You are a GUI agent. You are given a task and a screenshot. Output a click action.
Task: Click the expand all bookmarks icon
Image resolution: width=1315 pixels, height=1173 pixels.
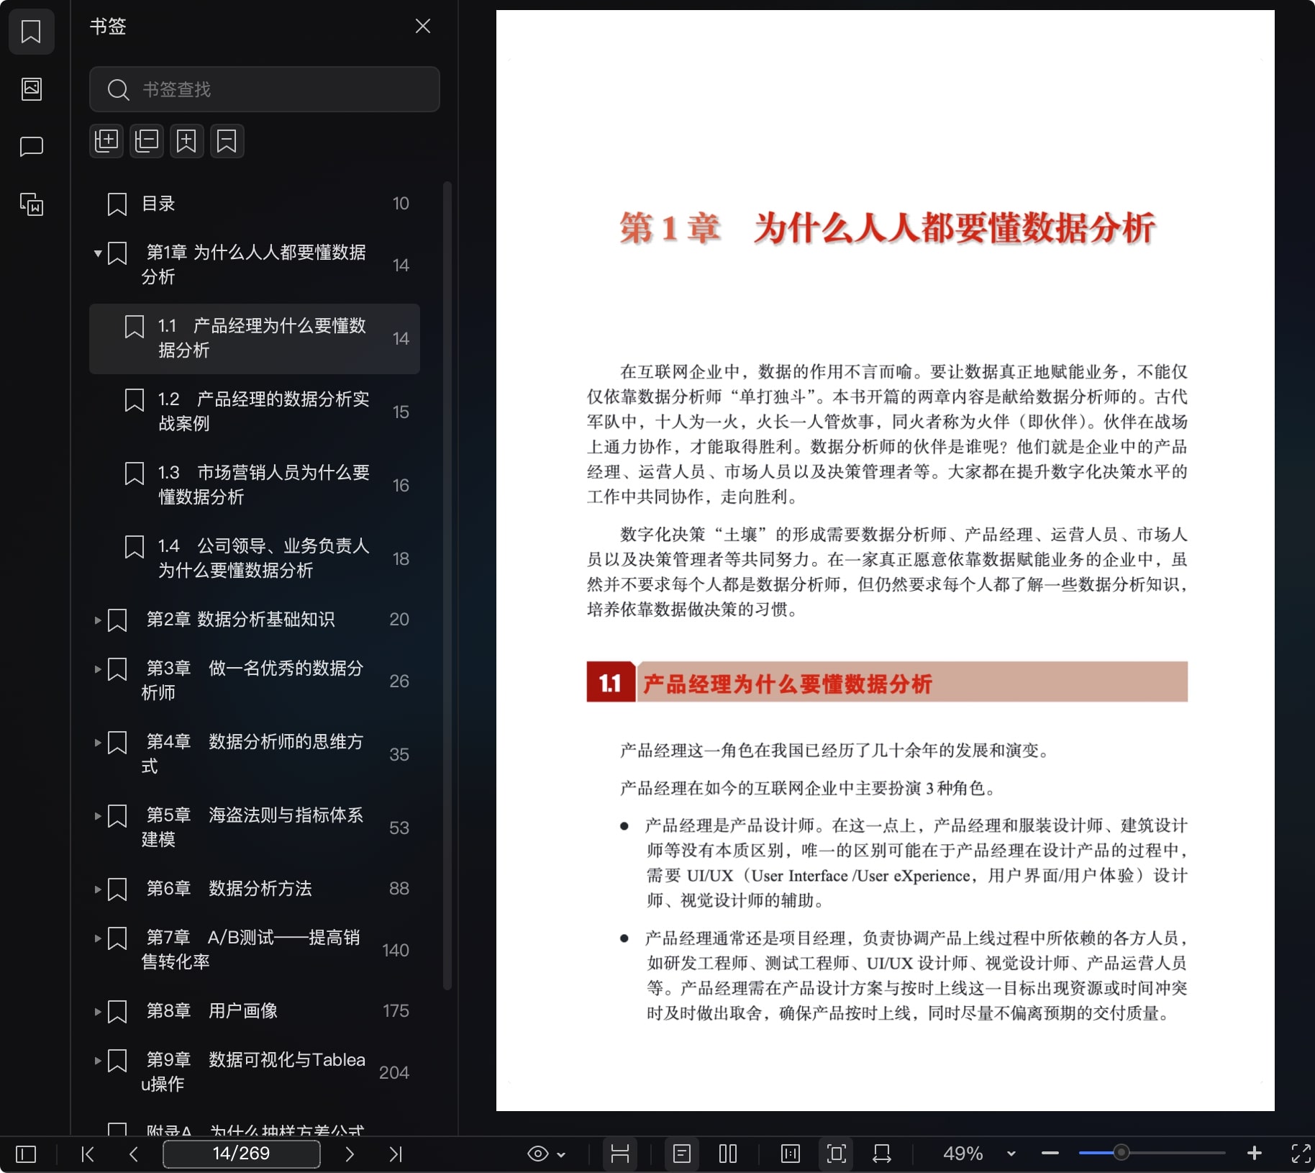pyautogui.click(x=106, y=140)
